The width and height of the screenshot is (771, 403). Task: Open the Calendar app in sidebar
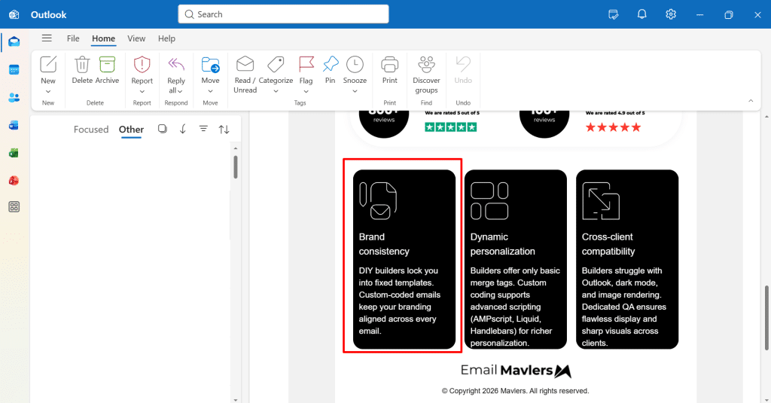14,70
